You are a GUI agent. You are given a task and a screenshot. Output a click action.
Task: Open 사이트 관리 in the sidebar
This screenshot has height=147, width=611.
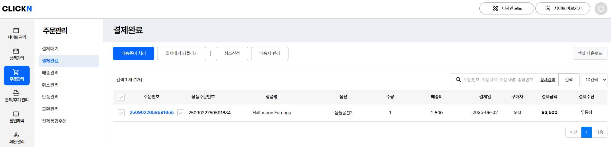[17, 34]
